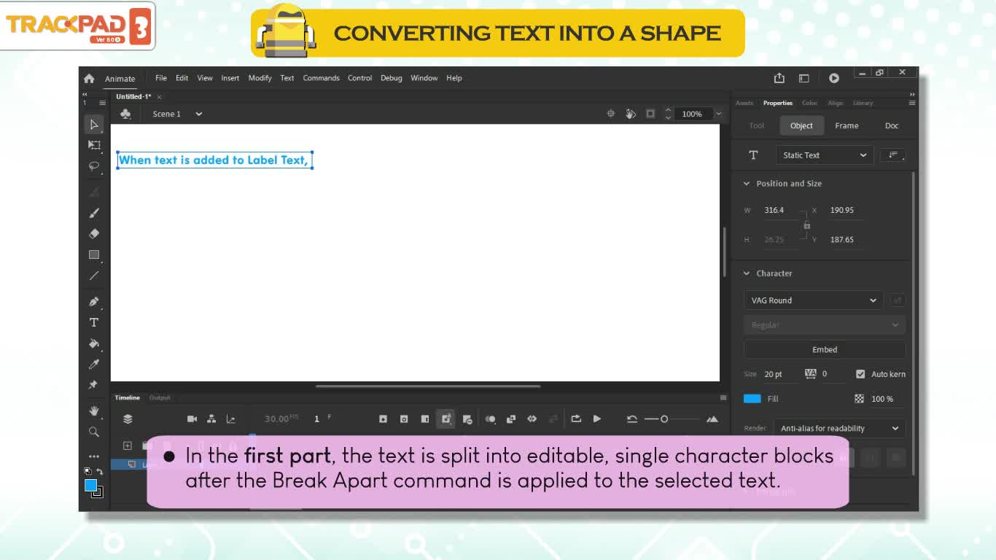Image resolution: width=996 pixels, height=560 pixels.
Task: Open the Anti-alias for readability dropdown
Action: point(839,429)
